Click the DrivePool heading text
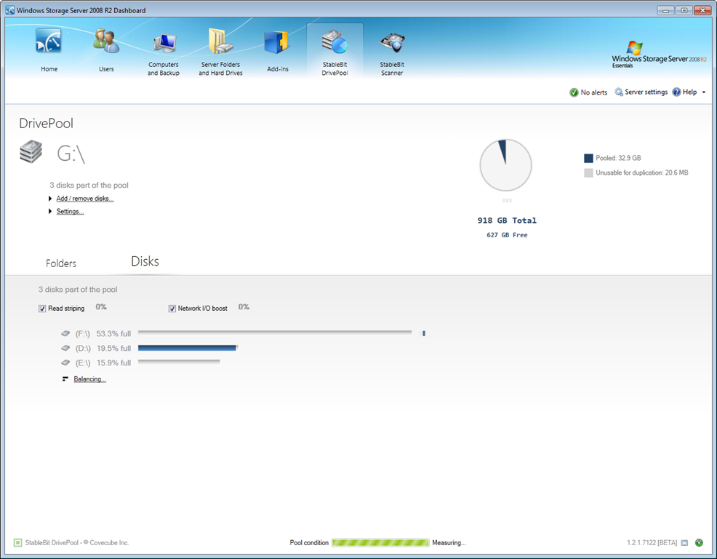 47,123
